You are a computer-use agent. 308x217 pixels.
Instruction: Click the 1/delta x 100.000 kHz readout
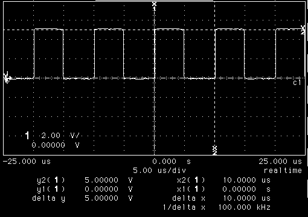coord(217,207)
